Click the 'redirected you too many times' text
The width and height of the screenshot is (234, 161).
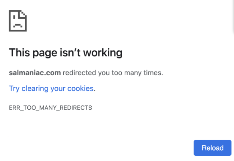pos(113,73)
